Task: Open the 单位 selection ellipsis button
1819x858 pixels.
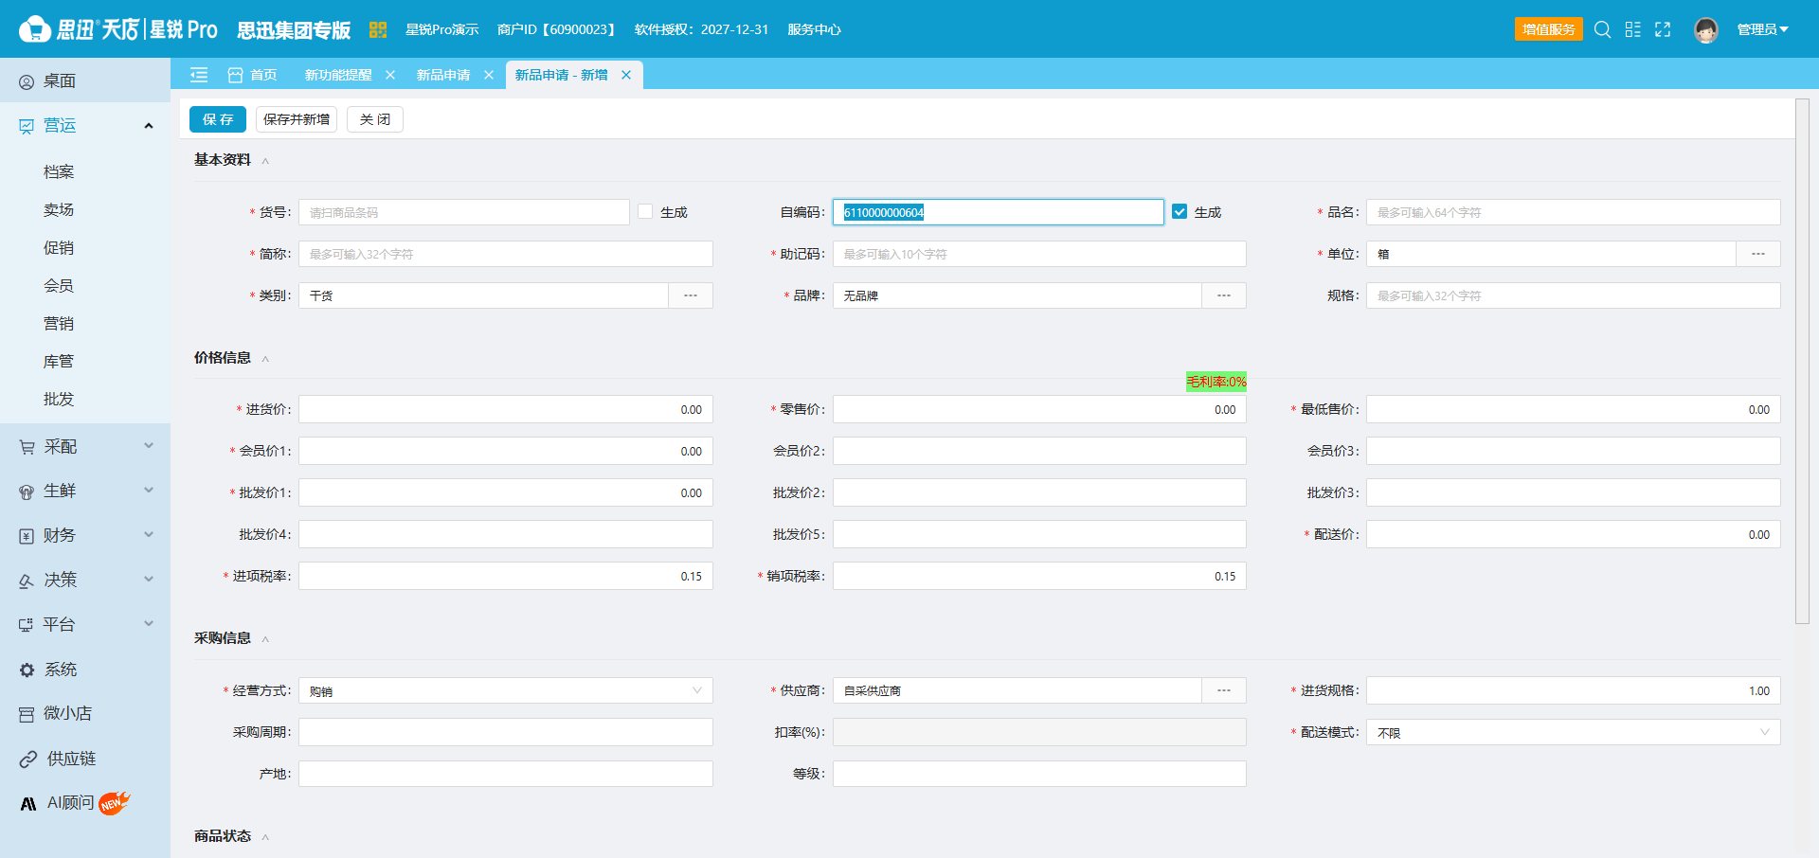Action: pyautogui.click(x=1758, y=254)
